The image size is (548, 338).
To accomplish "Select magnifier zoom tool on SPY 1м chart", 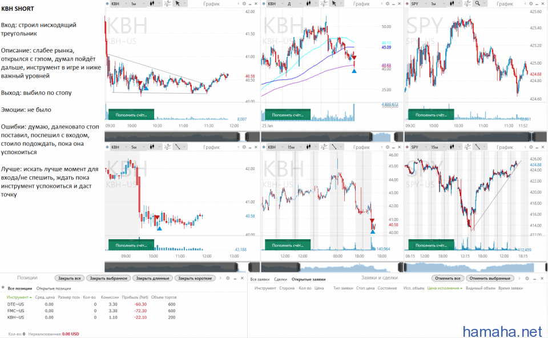I will [x=477, y=3].
